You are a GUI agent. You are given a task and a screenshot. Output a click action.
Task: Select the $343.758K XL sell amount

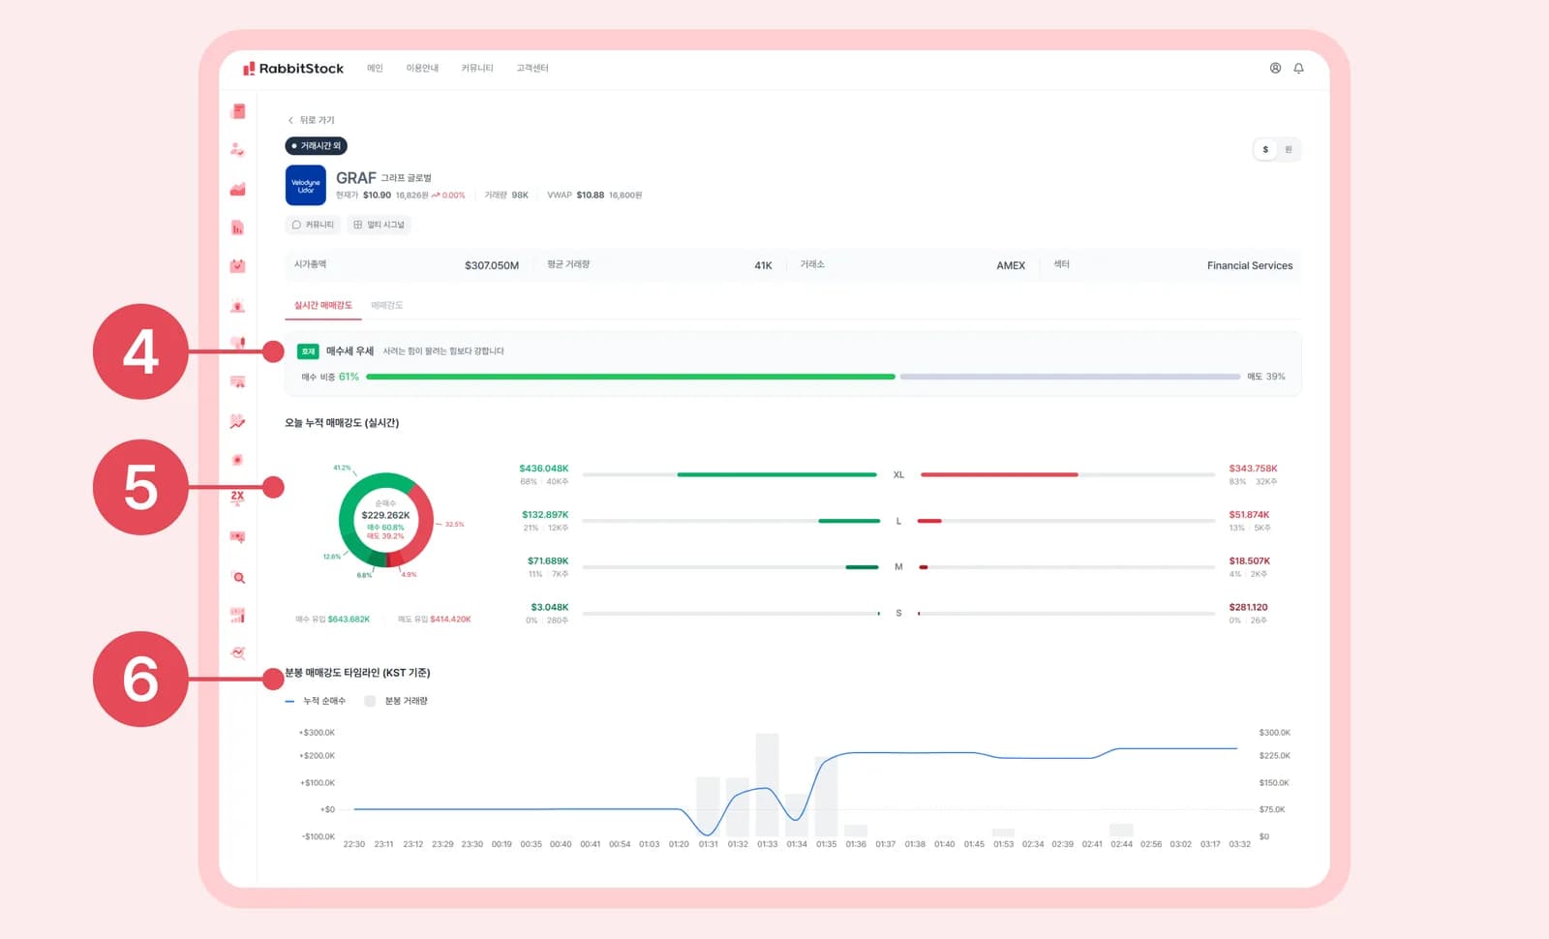click(1253, 469)
